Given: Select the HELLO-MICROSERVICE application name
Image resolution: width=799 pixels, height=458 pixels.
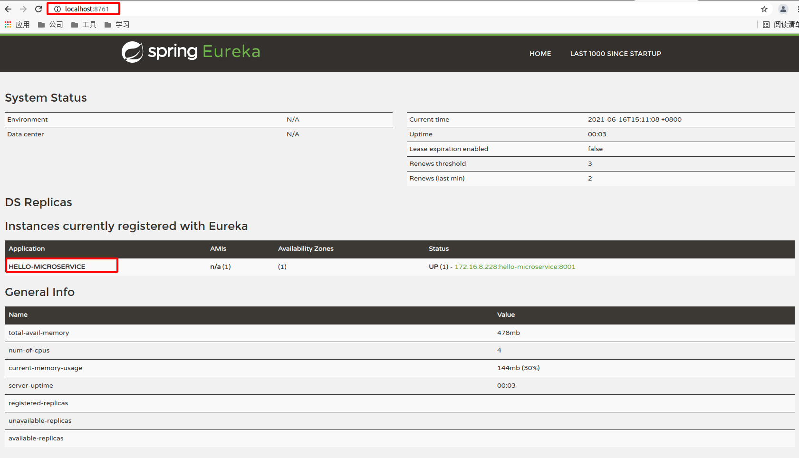Looking at the screenshot, I should pyautogui.click(x=47, y=267).
